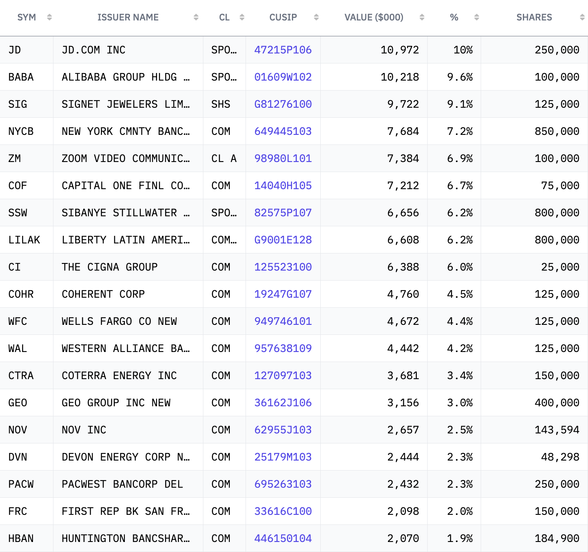The height and width of the screenshot is (552, 588).
Task: Open CUSIP link 649445103 for NYCB
Action: point(283,131)
